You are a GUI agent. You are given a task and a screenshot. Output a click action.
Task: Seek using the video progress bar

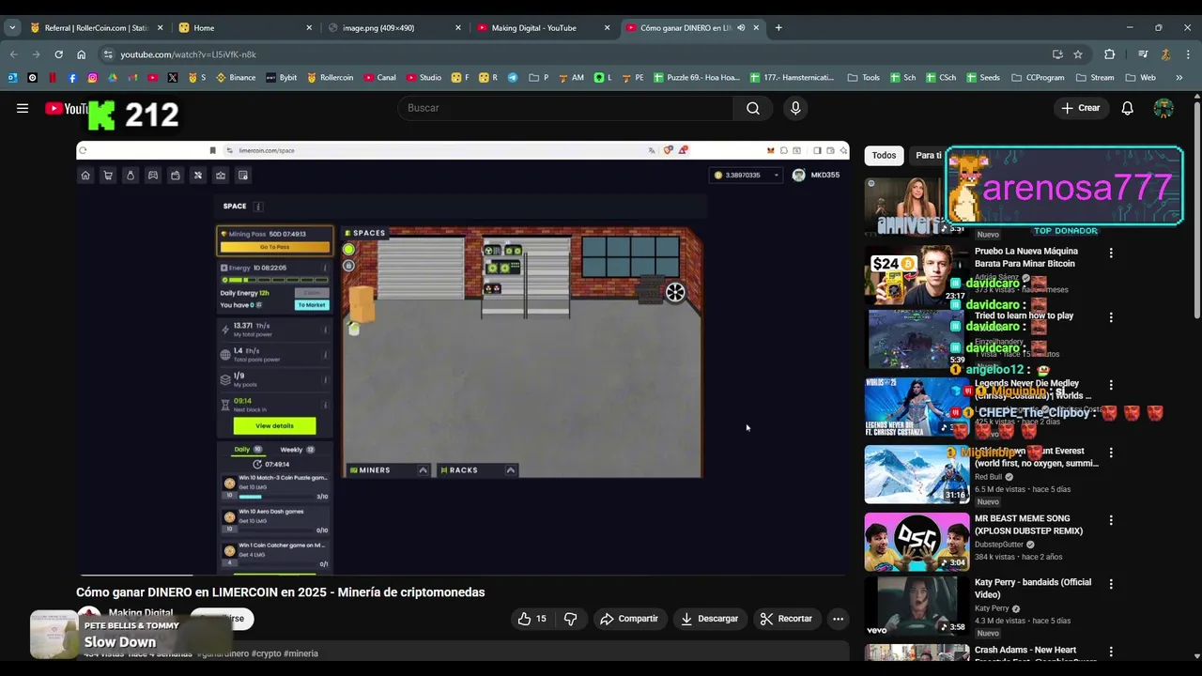(463, 575)
